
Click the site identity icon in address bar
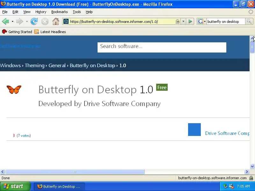[x=66, y=21]
